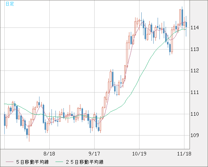Click the 11/18 date axis label
This screenshot has width=208, height=167.
coord(184,154)
